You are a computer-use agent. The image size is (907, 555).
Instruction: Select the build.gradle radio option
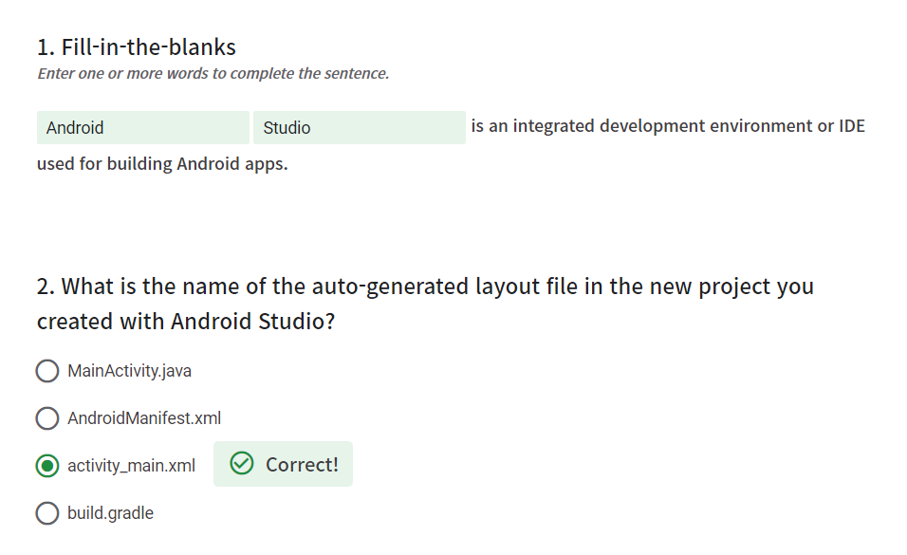(47, 513)
